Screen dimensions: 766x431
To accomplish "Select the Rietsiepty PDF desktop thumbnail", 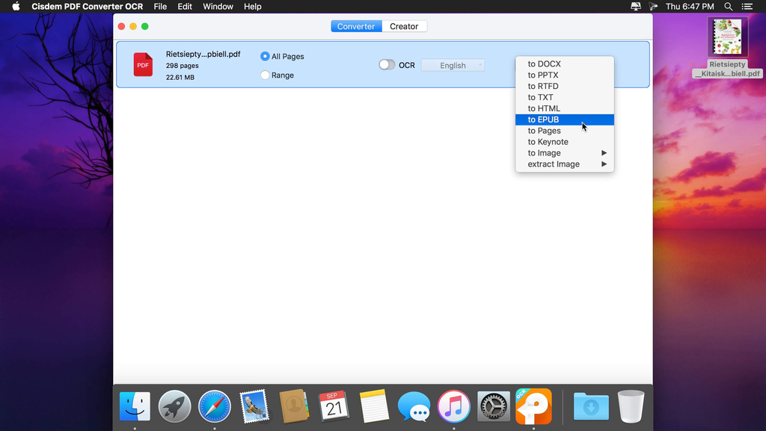I will pos(727,37).
